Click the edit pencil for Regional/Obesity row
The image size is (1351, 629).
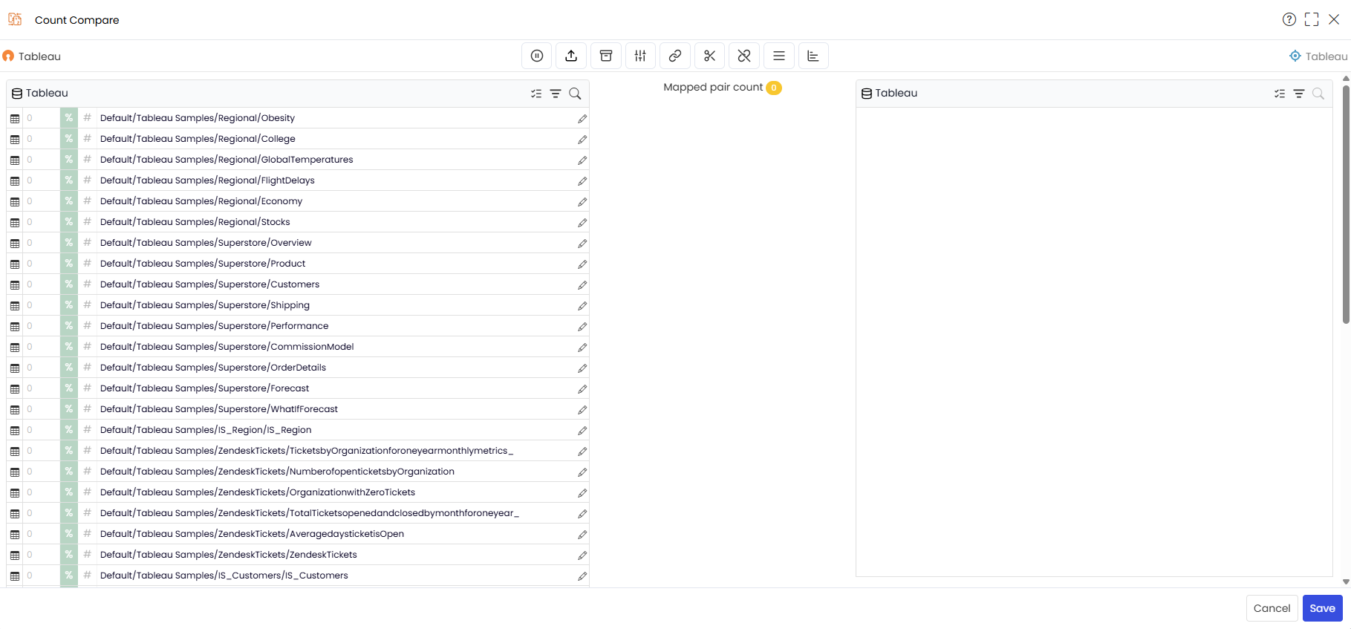pyautogui.click(x=582, y=119)
